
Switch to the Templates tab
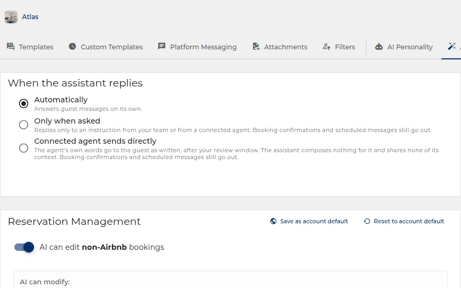30,47
